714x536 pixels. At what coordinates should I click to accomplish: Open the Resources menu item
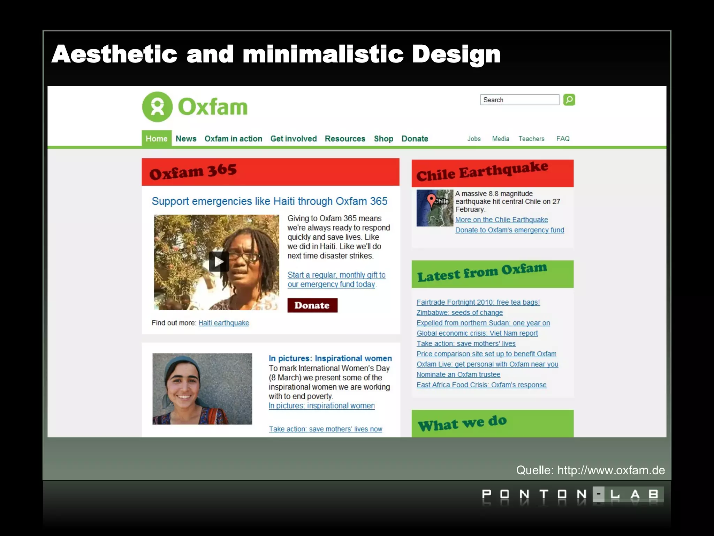(345, 139)
